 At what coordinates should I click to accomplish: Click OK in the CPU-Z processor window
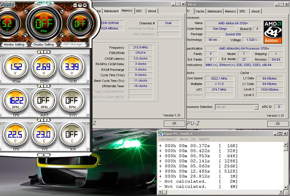click(x=278, y=124)
